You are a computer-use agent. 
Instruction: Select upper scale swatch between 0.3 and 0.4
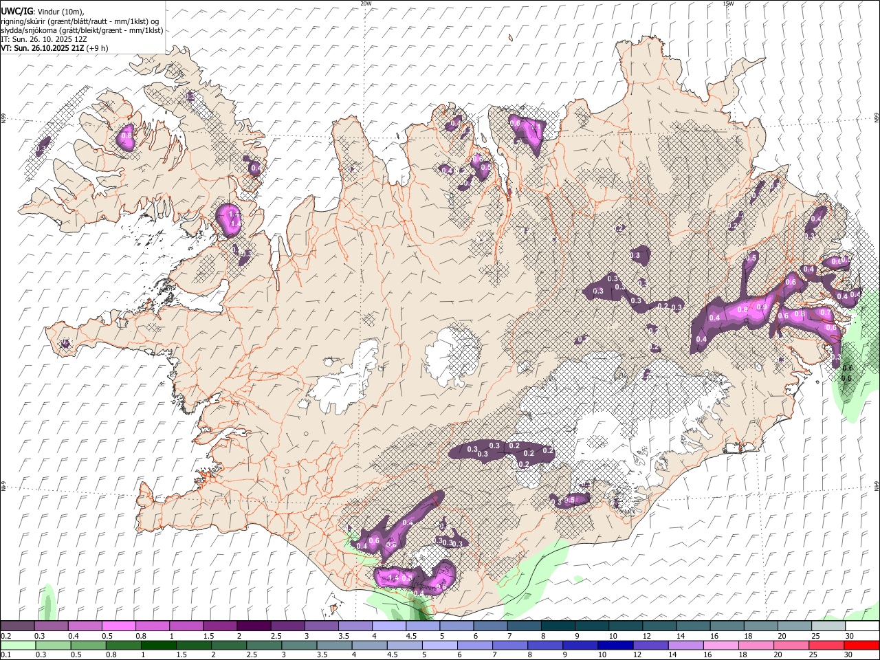(52, 626)
